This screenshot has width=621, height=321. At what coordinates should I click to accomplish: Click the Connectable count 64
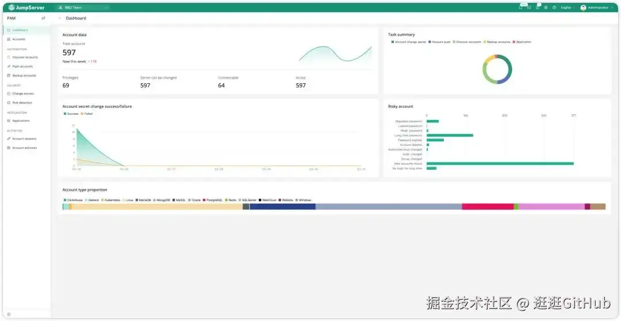click(x=221, y=86)
